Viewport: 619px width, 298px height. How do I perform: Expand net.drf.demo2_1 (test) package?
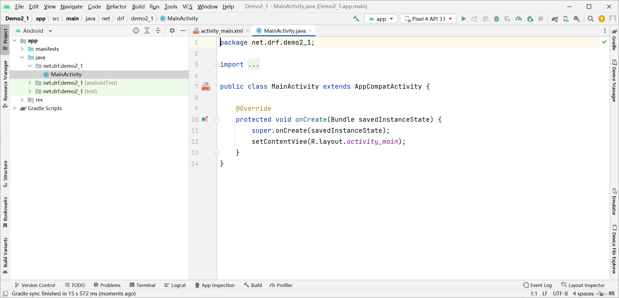[30, 91]
